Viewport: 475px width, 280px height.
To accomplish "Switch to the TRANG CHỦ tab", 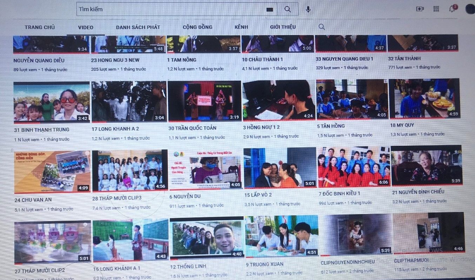I will point(40,27).
